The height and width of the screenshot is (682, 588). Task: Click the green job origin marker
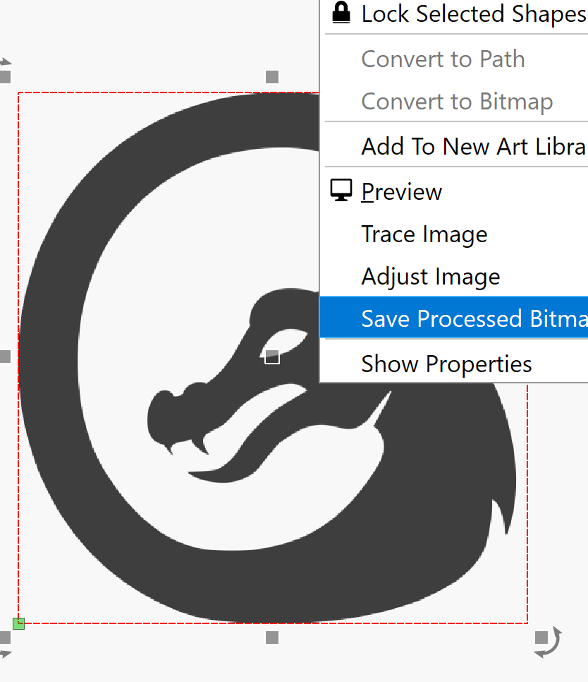[18, 623]
